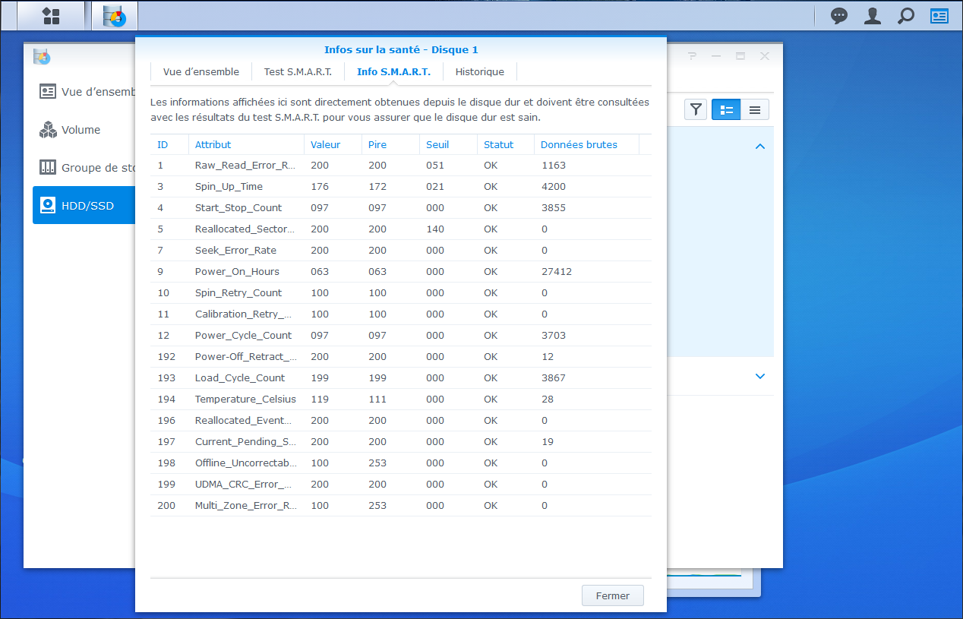Screen dimensions: 963x619
Task: Open the user account options icon
Action: click(x=873, y=16)
